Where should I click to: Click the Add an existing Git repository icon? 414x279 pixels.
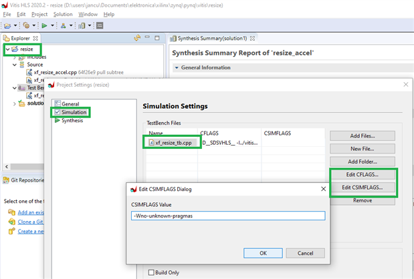11,212
